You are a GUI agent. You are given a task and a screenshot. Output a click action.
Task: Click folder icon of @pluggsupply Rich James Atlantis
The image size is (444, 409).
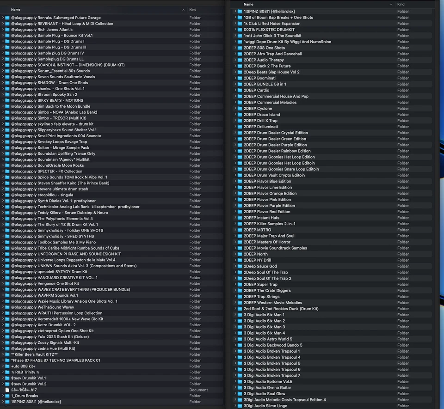7,30
